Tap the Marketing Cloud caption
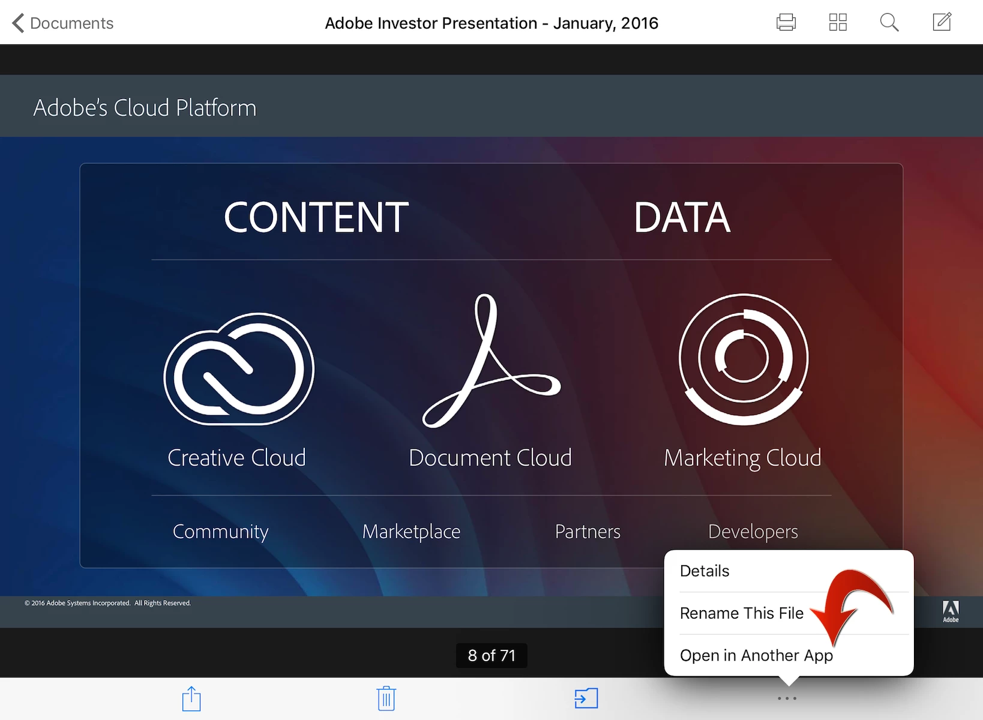The image size is (983, 720). 742,459
